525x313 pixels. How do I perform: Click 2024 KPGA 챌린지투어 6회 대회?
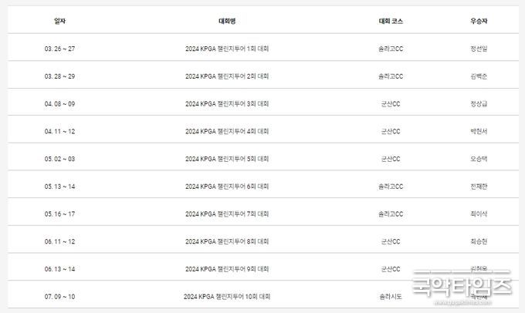click(227, 187)
